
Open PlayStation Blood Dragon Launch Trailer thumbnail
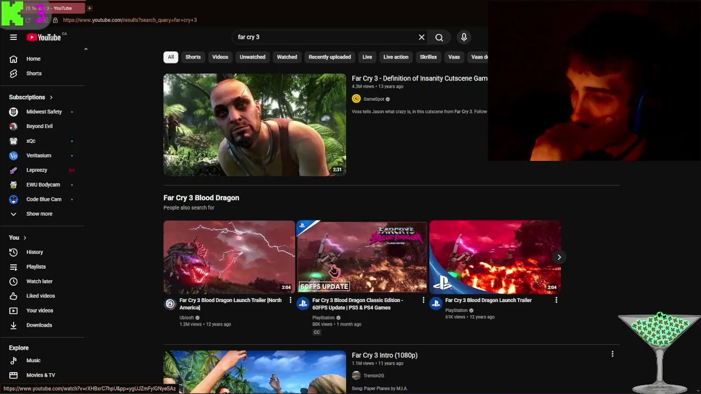[x=495, y=257]
